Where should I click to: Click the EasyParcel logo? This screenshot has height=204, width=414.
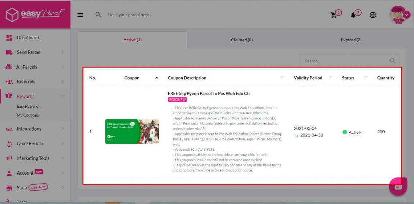coord(35,15)
